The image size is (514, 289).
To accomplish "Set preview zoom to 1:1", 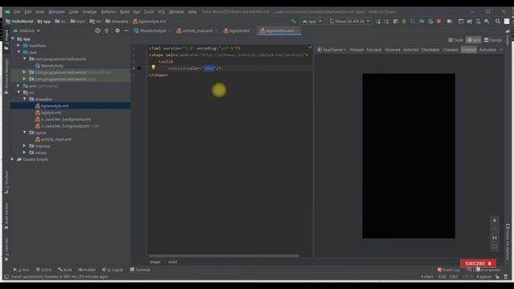I will [x=495, y=238].
